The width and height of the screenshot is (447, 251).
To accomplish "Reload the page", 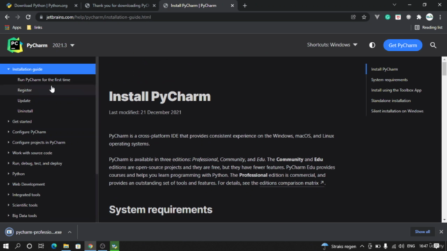I will [28, 17].
